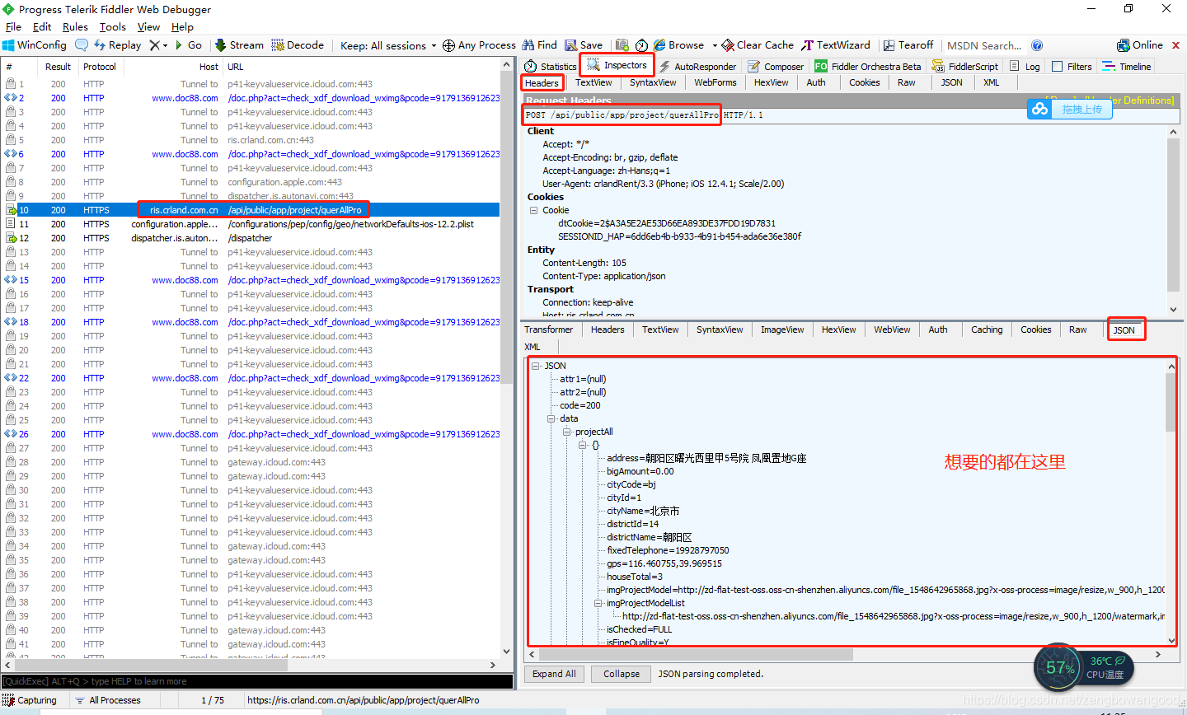Collapse the JSON root node

pos(536,366)
